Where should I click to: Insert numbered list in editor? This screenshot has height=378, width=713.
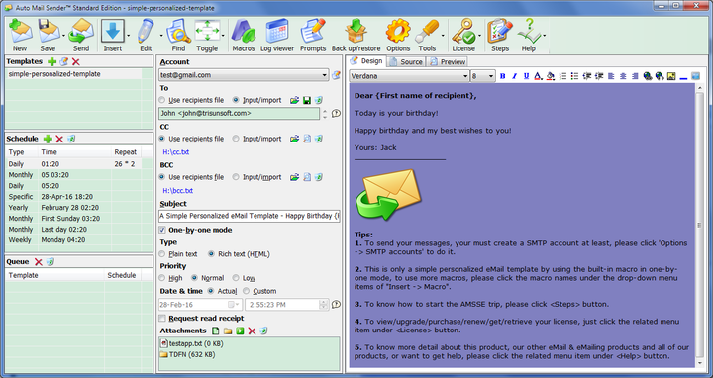[x=562, y=76]
